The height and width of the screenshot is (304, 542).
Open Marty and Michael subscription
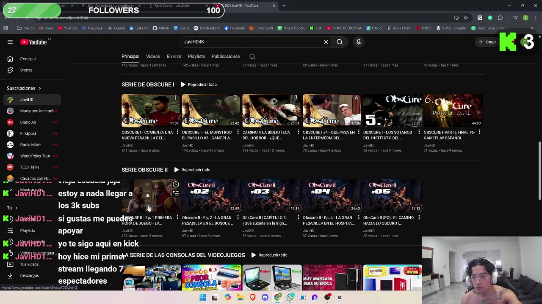click(32, 111)
